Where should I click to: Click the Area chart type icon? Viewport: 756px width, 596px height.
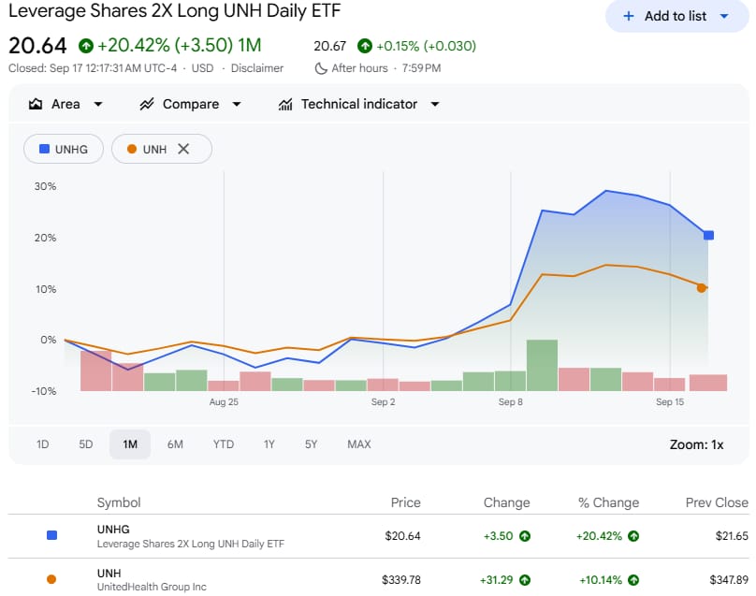click(x=36, y=104)
